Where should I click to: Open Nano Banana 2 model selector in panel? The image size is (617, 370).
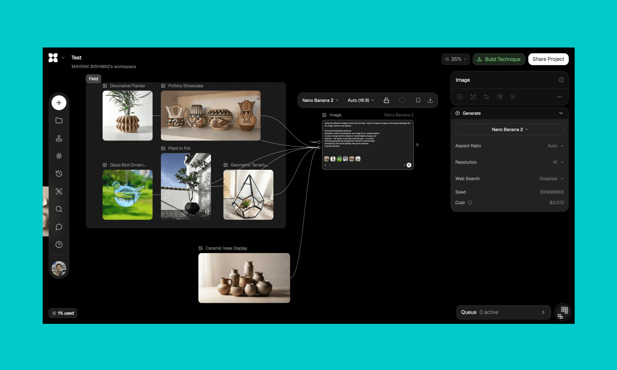(x=510, y=129)
